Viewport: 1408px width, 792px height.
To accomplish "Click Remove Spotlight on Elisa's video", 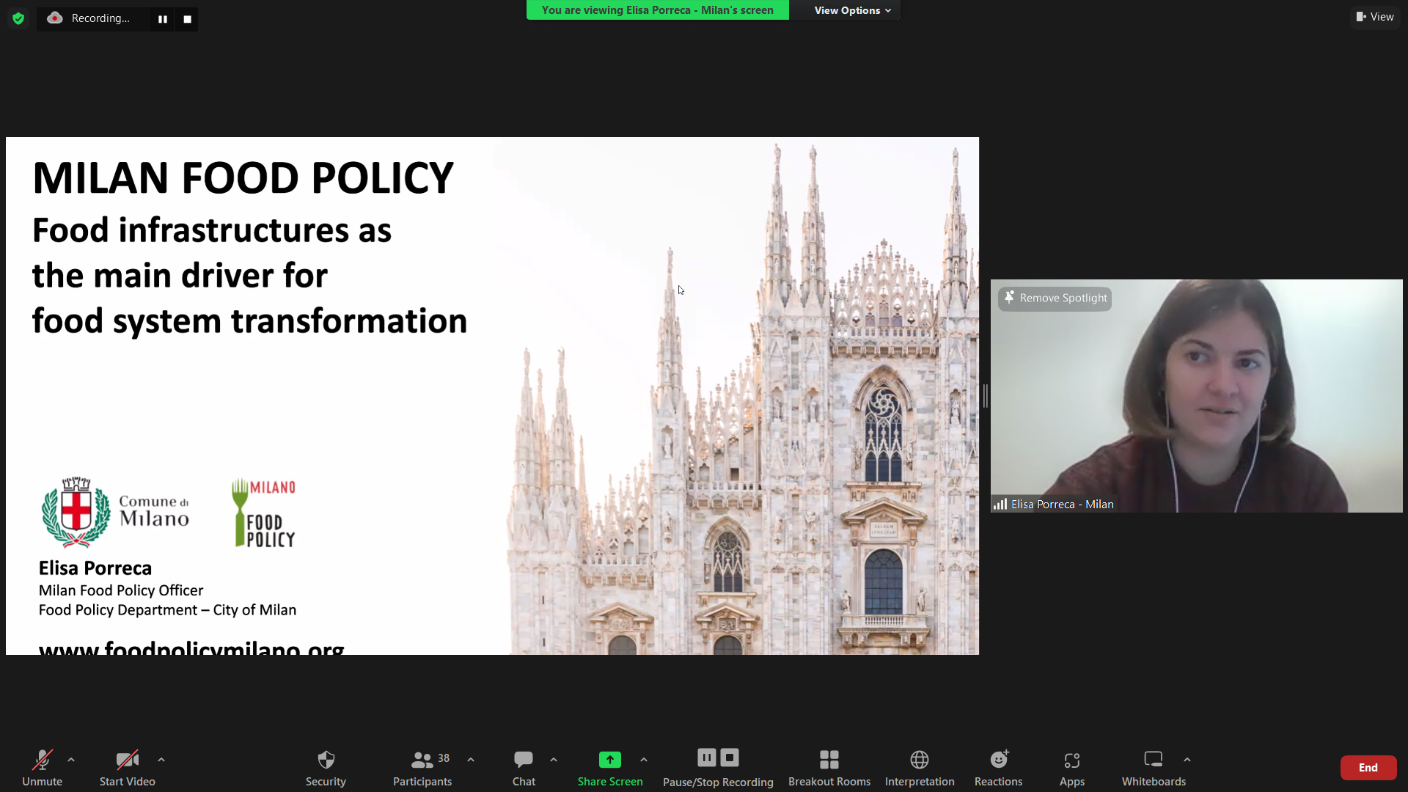I will (1055, 298).
